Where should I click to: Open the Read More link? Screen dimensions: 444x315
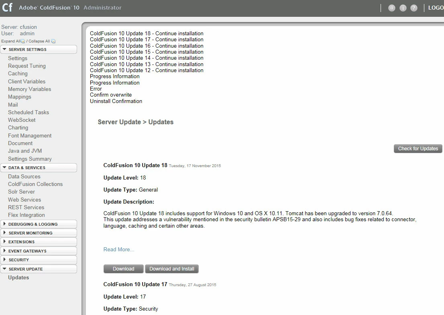119,249
